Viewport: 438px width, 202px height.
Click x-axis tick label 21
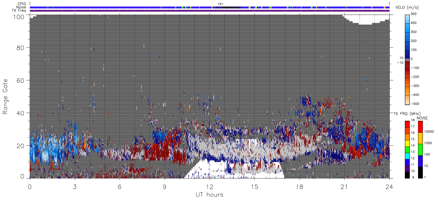point(344,187)
